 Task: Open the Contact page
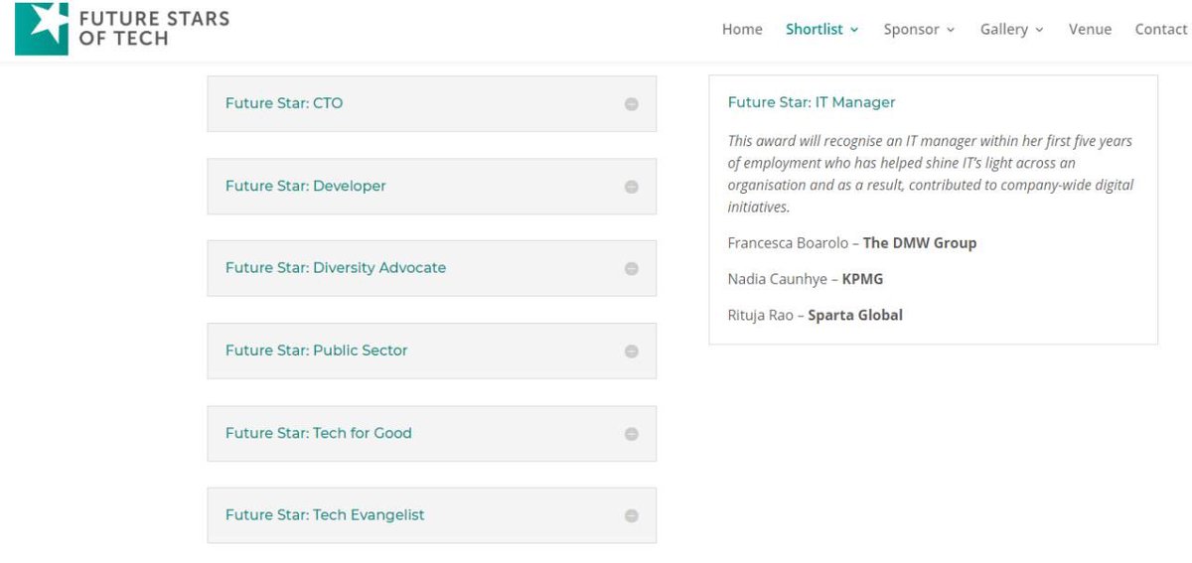point(1160,29)
